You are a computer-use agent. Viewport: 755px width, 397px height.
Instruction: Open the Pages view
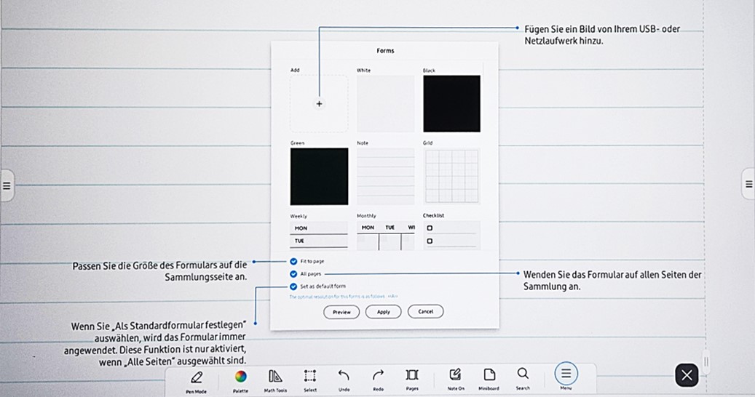click(x=412, y=375)
